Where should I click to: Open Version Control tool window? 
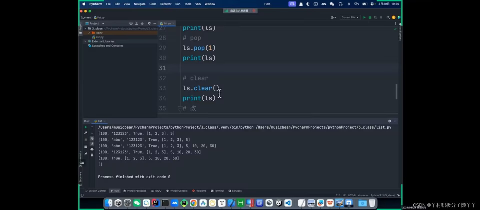pos(96,191)
